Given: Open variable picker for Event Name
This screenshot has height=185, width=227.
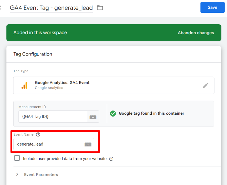Looking at the screenshot, I should tap(88, 144).
